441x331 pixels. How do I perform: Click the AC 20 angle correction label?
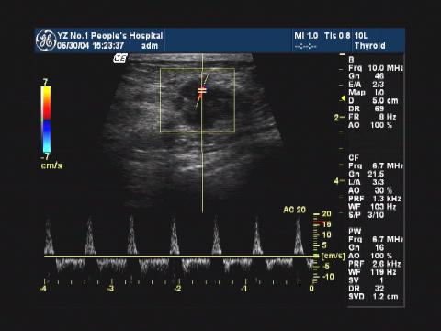coord(294,210)
